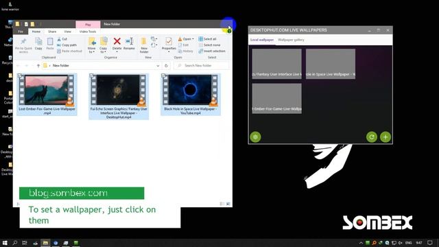The height and width of the screenshot is (247, 439).
Task: Show hidden system tray icons
Action: click(x=361, y=243)
